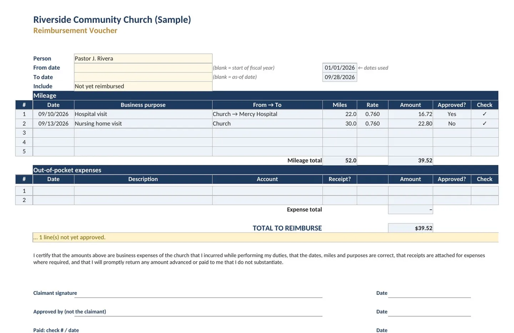Click the empty To date input cell

(x=143, y=77)
